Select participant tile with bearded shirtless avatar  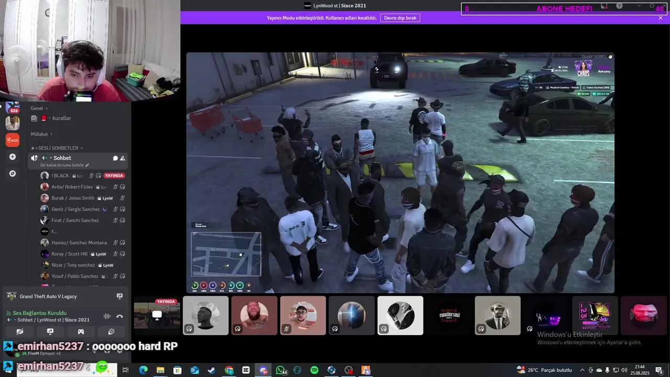[x=254, y=315]
